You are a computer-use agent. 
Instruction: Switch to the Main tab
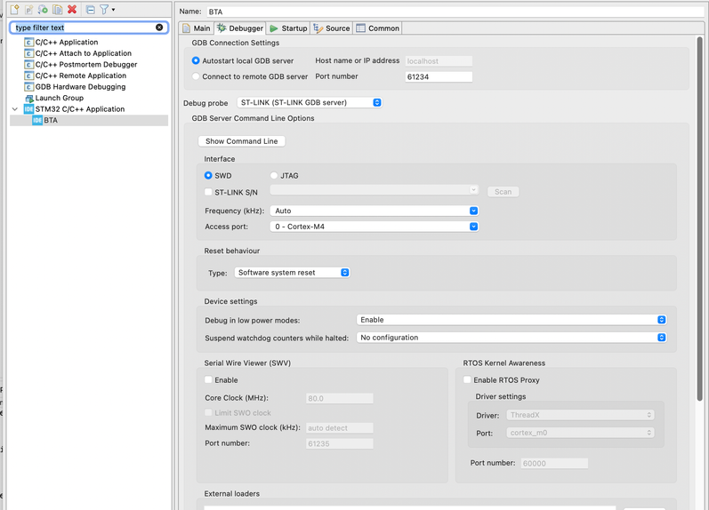point(197,28)
